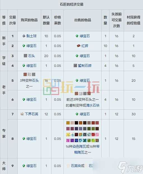The width and height of the screenshot is (143, 174).
Task: Click the table title 石匠的经济交易
Action: 72,4
